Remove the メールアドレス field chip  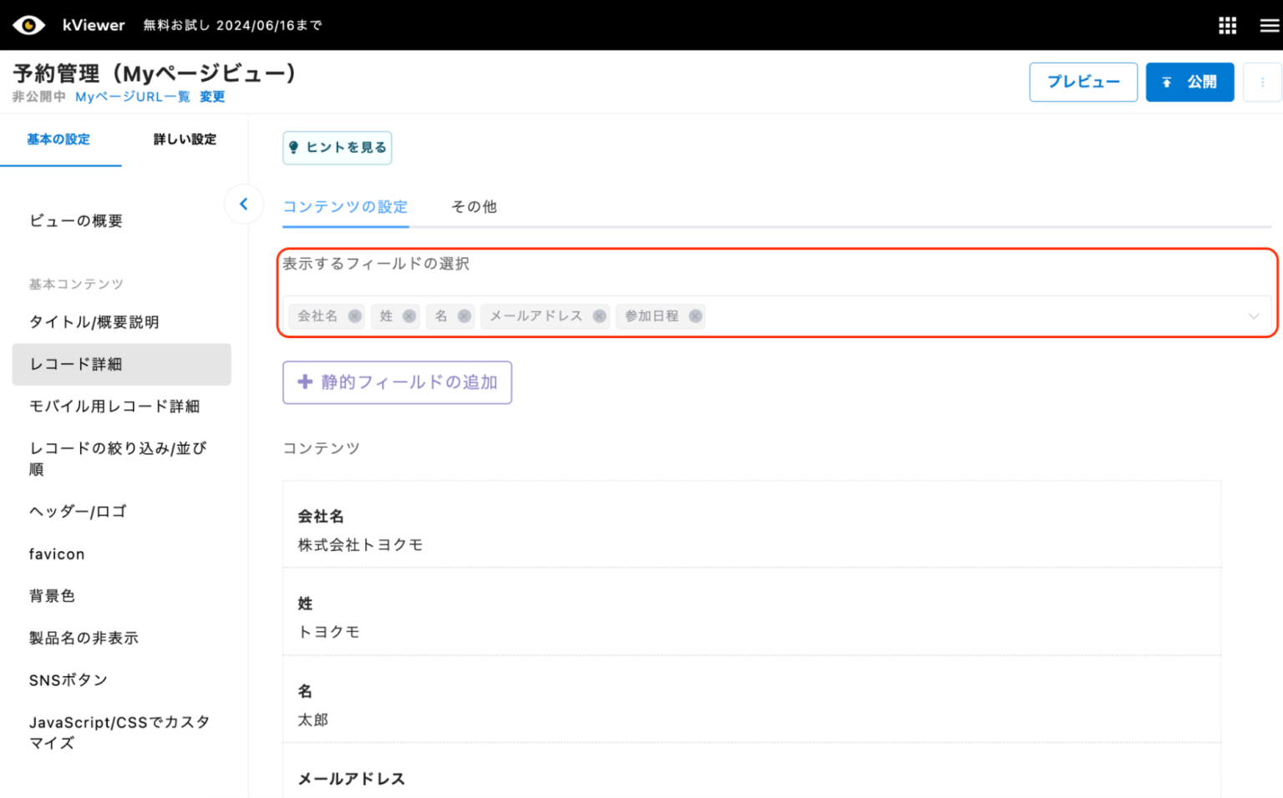[x=599, y=316]
